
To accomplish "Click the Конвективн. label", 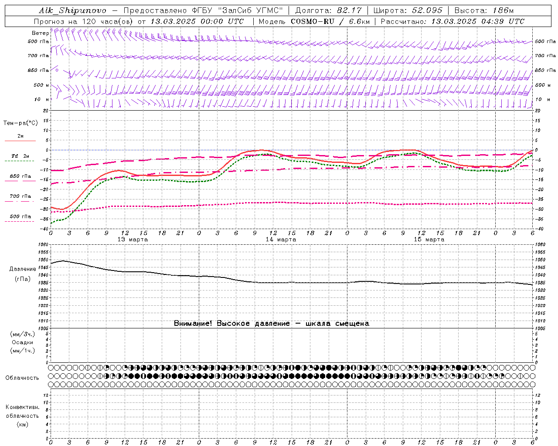I will tap(23, 407).
